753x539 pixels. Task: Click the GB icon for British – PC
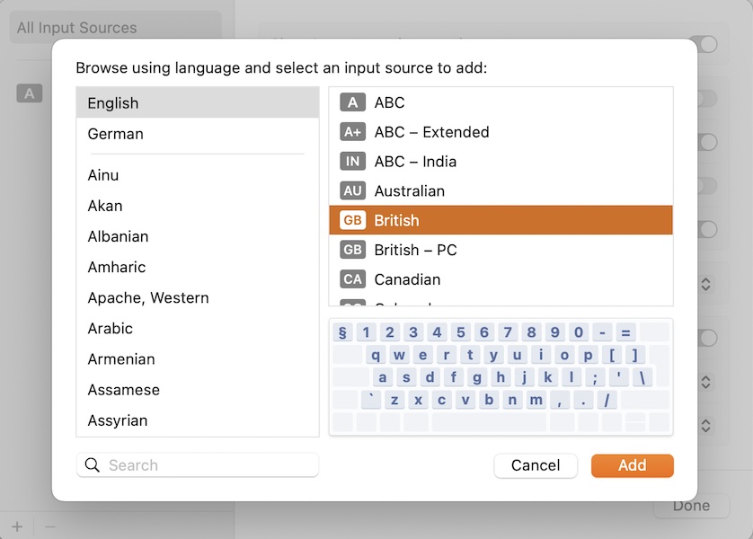click(352, 250)
